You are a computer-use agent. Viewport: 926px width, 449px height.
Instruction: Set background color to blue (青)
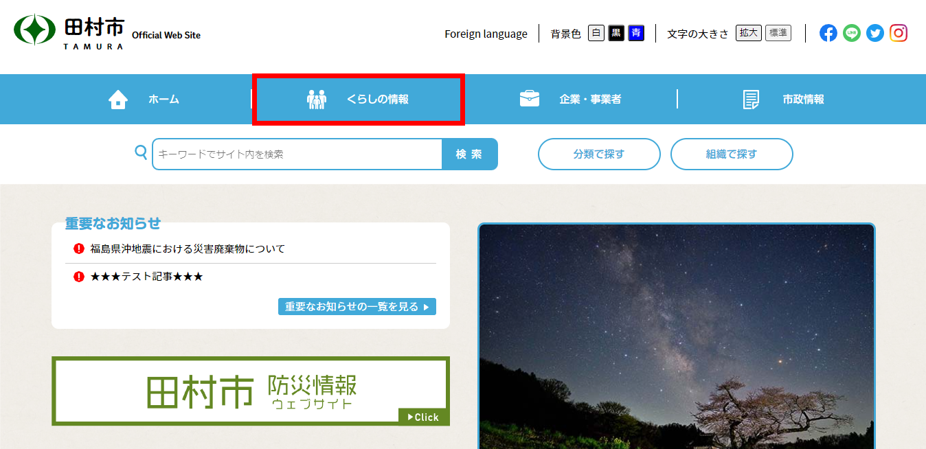(x=636, y=33)
